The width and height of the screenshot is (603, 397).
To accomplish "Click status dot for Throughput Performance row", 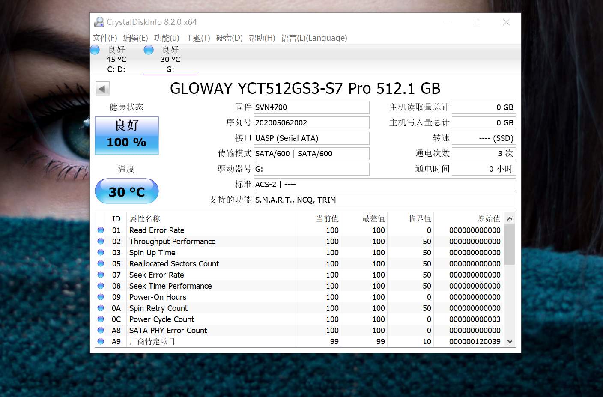I will pyautogui.click(x=101, y=241).
